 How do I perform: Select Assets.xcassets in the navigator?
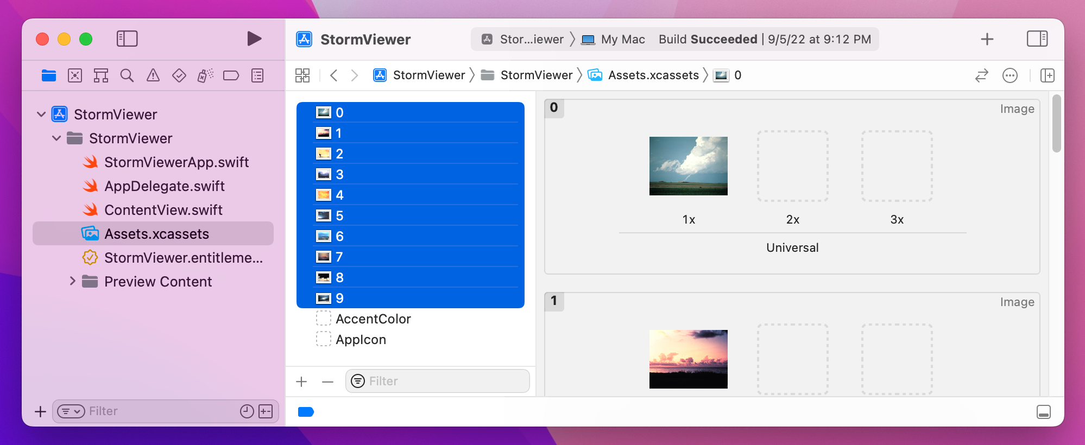(x=153, y=233)
